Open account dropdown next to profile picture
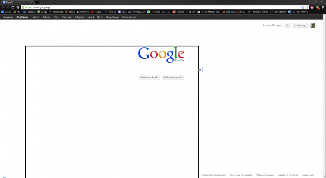The image size is (326, 178). [x=317, y=26]
